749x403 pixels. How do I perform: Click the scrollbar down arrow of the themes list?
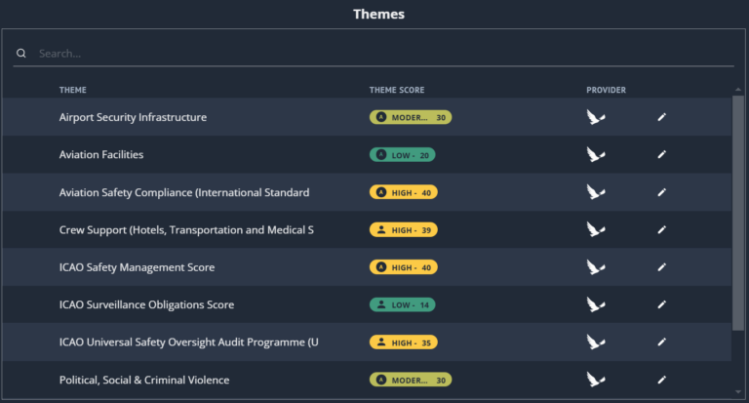(738, 392)
